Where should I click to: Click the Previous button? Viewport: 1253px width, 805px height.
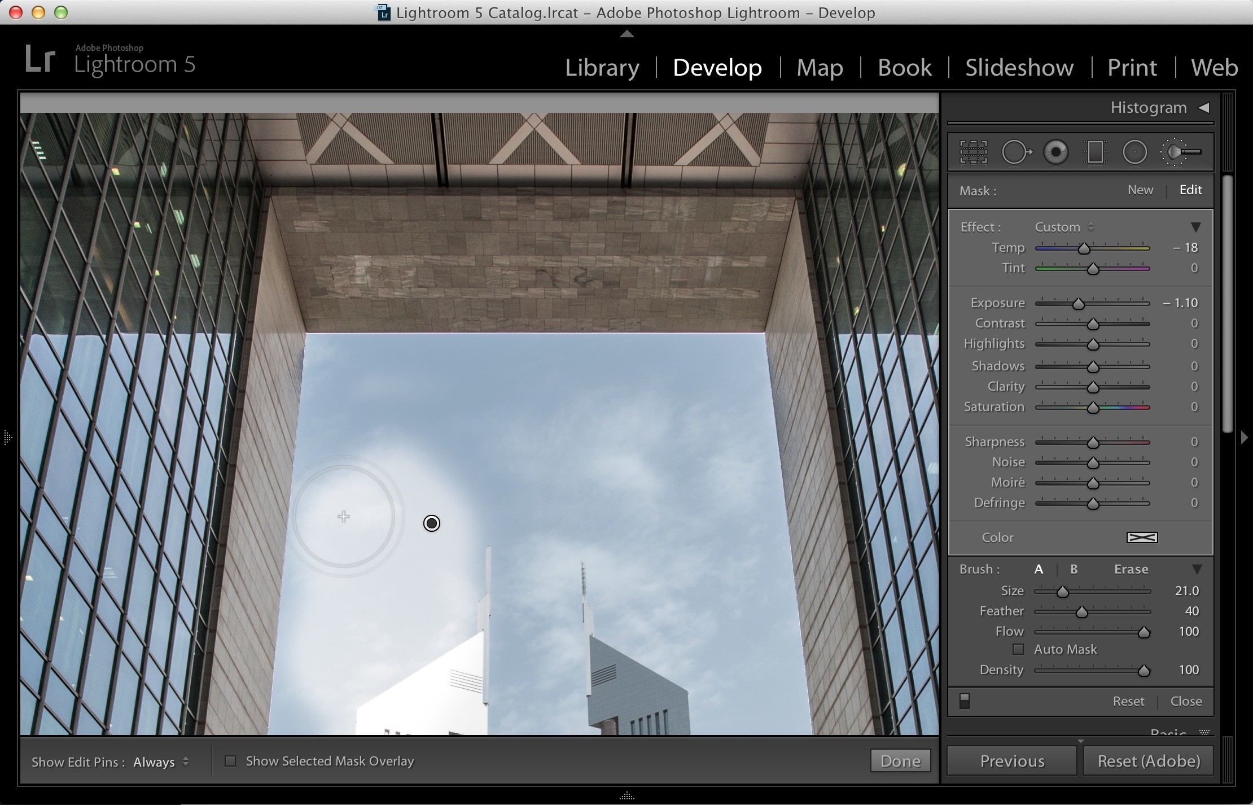point(1012,761)
